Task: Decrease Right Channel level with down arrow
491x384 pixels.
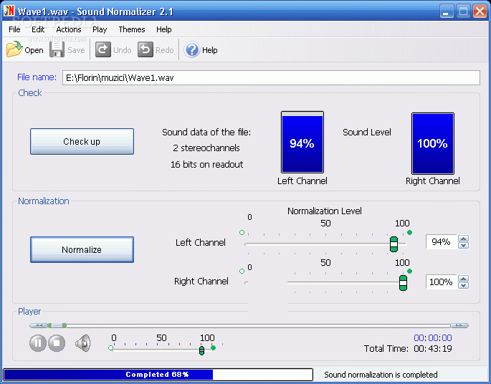Action: pos(464,285)
